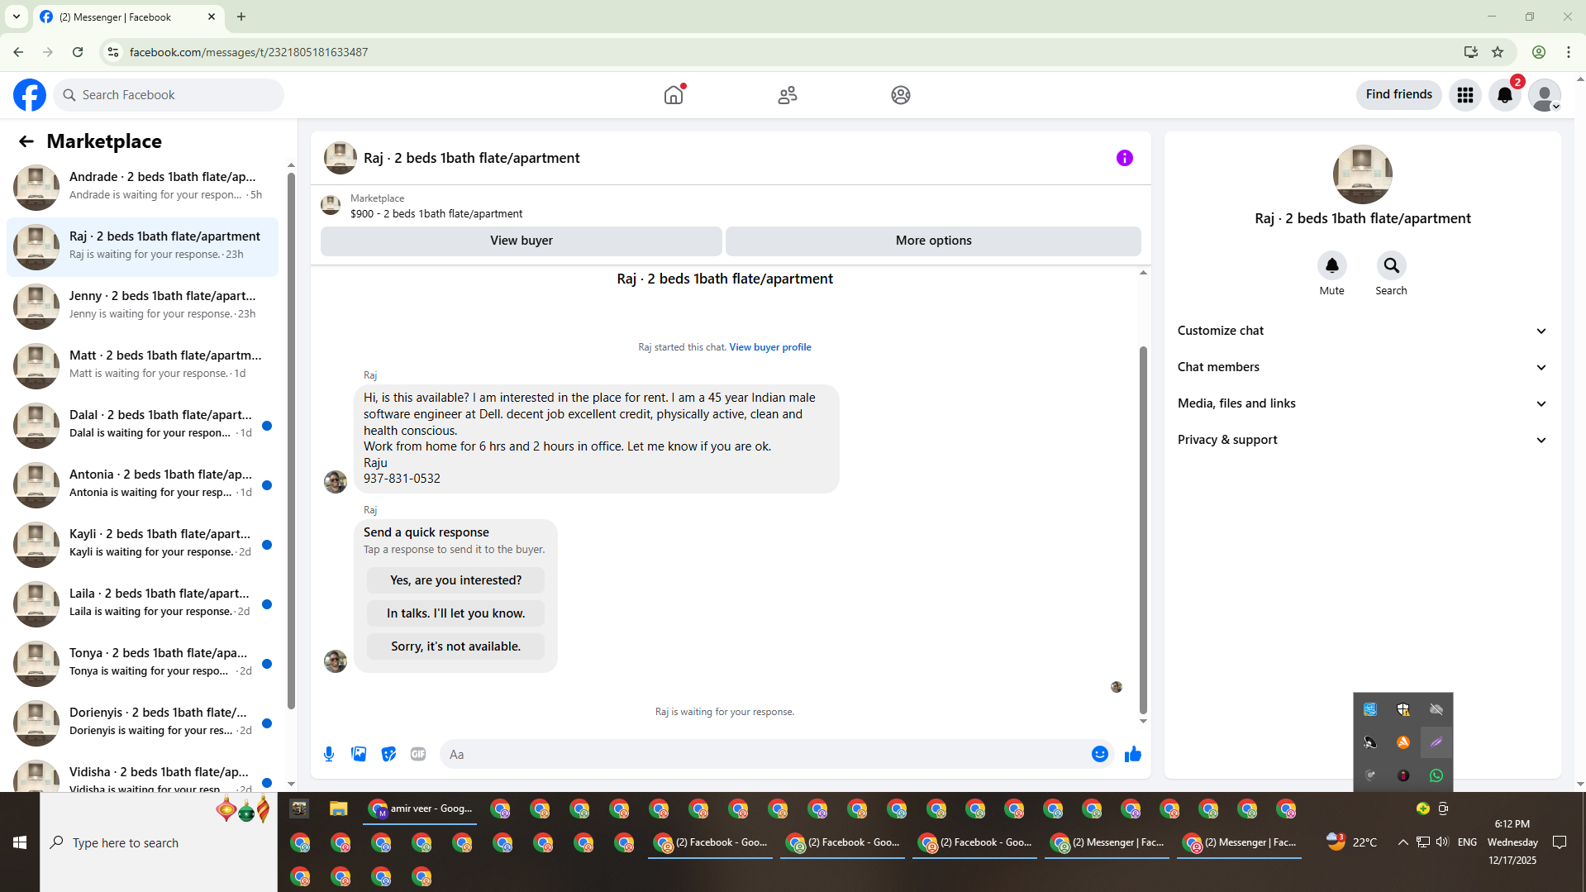Click the Windows taskbar search box
This screenshot has width=1586, height=892.
tap(159, 842)
